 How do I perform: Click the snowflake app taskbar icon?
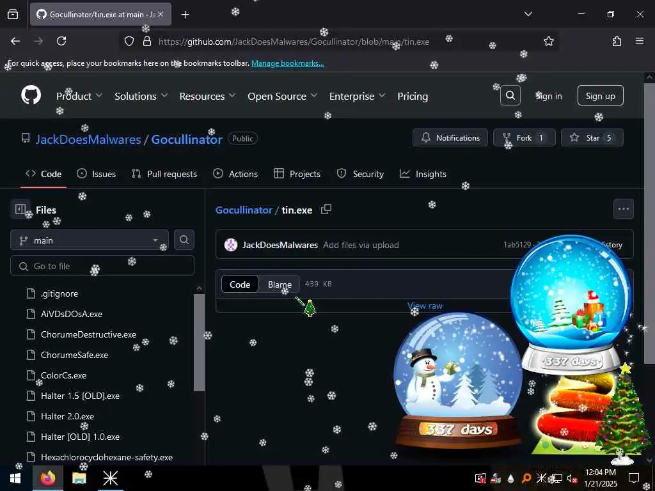click(110, 478)
